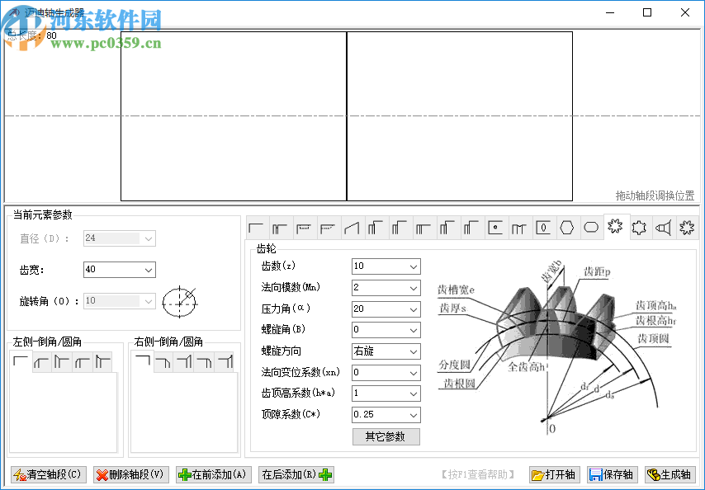Click the 生成轴 generate shaft button
This screenshot has width=705, height=490.
pyautogui.click(x=670, y=474)
